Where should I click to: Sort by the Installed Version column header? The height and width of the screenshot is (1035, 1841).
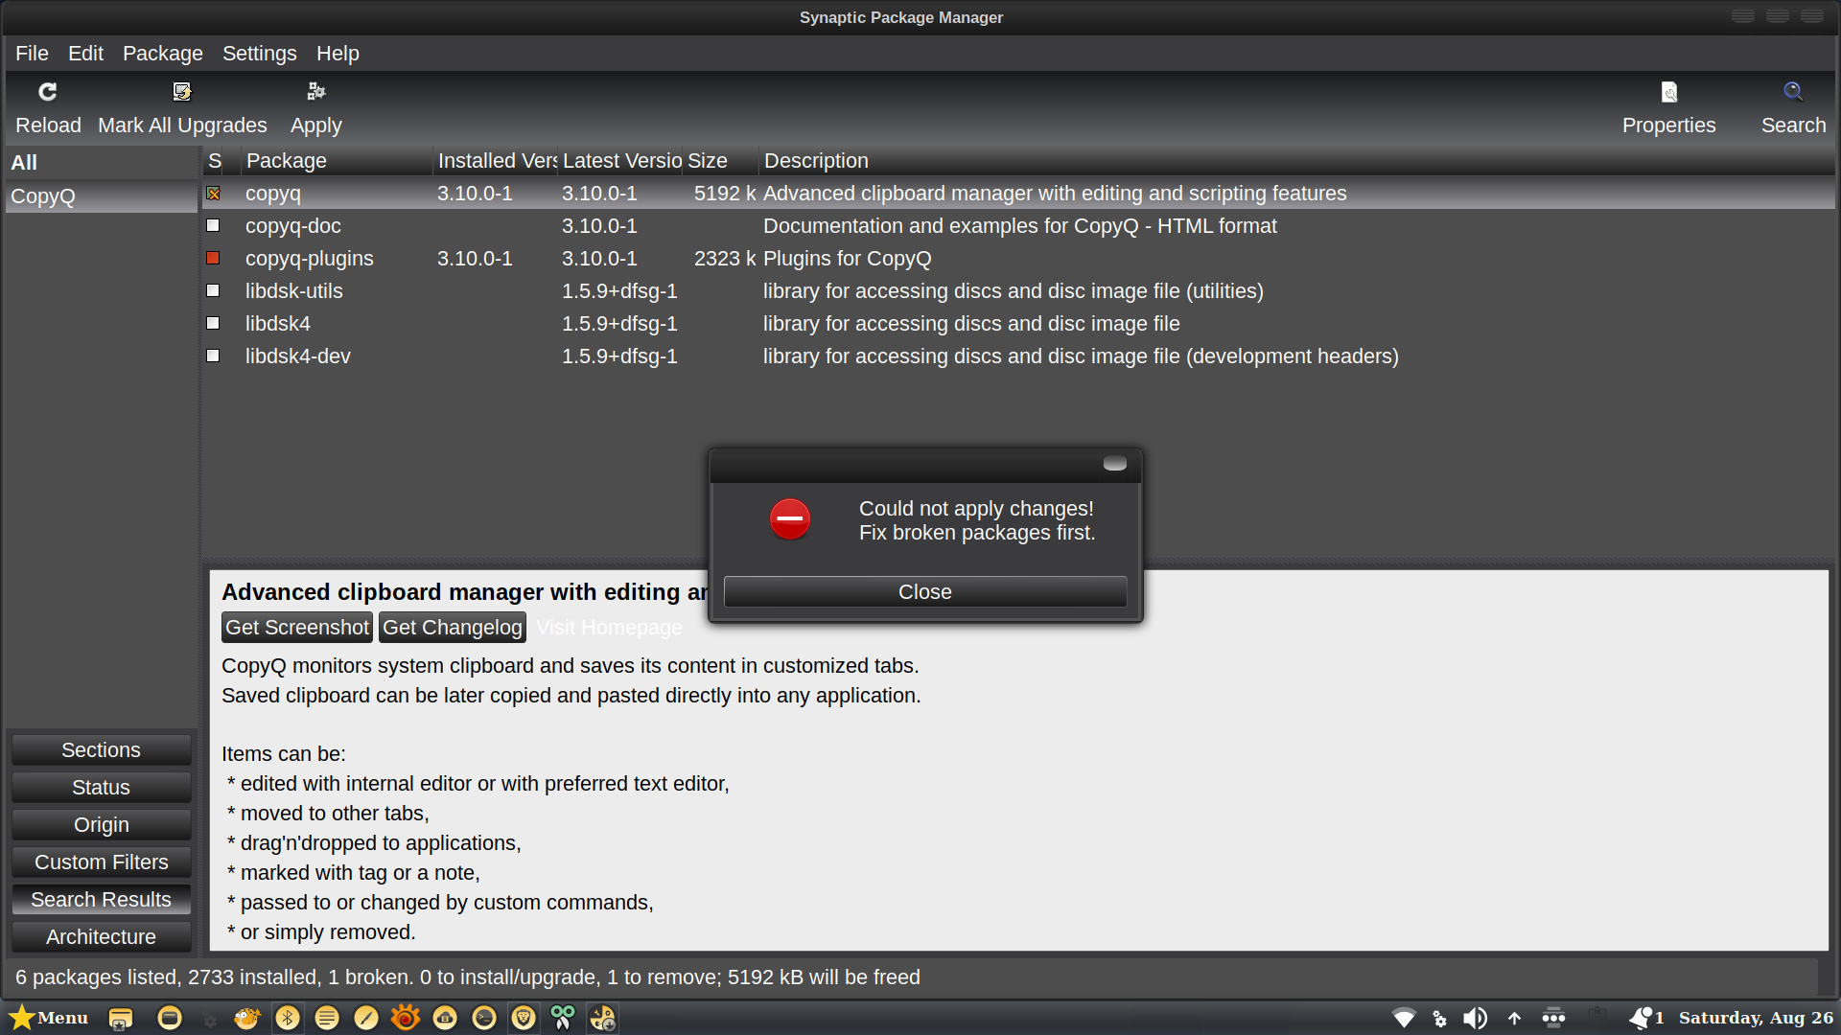495,161
